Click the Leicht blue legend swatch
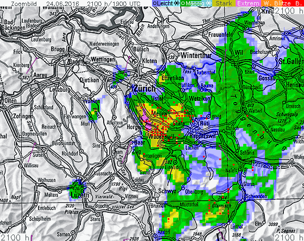This screenshot has width=304, height=241. [166, 3]
